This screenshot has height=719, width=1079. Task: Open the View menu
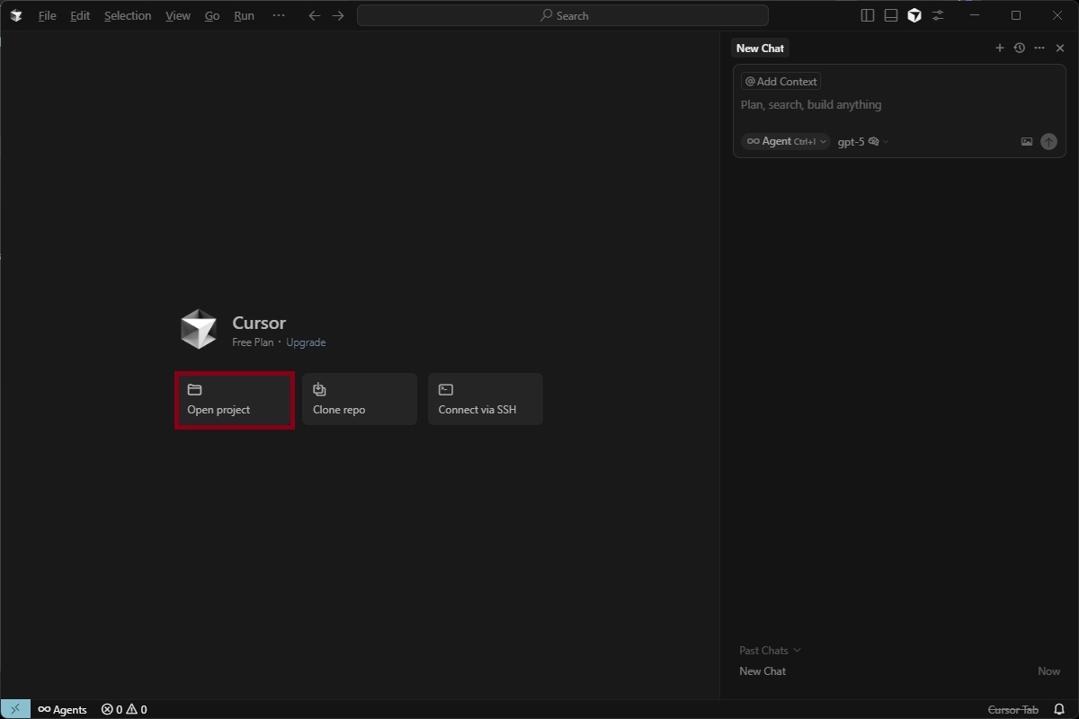178,15
